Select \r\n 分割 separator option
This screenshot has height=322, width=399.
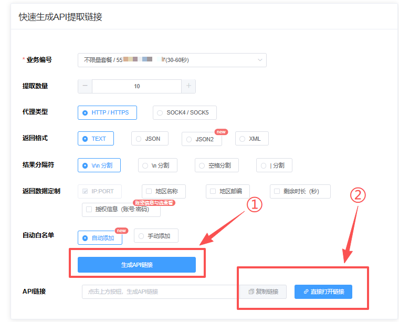pos(99,165)
